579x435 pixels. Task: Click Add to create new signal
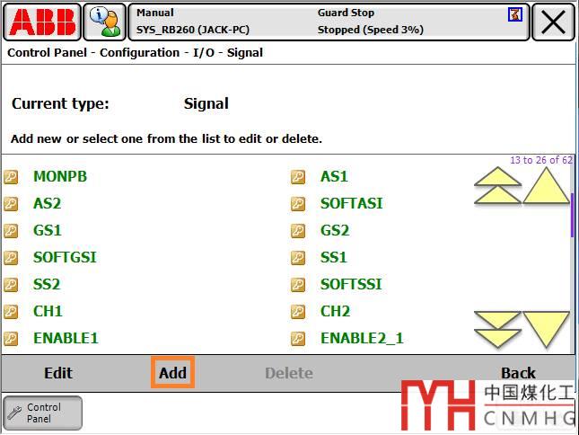point(172,373)
